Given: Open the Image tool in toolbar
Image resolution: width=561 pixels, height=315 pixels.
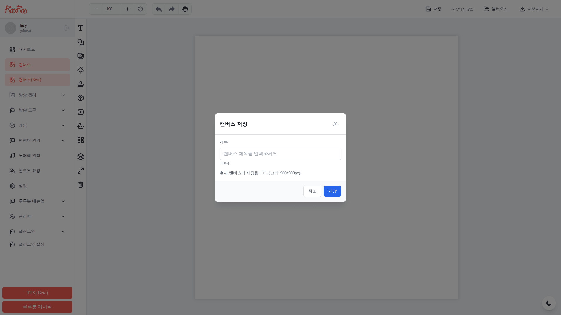Looking at the screenshot, I should click(81, 56).
